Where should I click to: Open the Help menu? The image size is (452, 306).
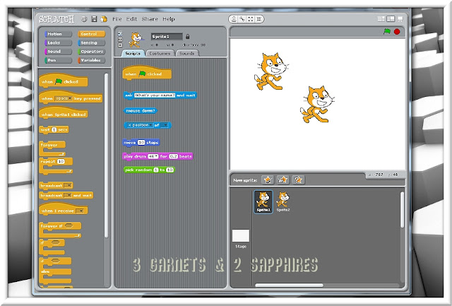point(169,19)
